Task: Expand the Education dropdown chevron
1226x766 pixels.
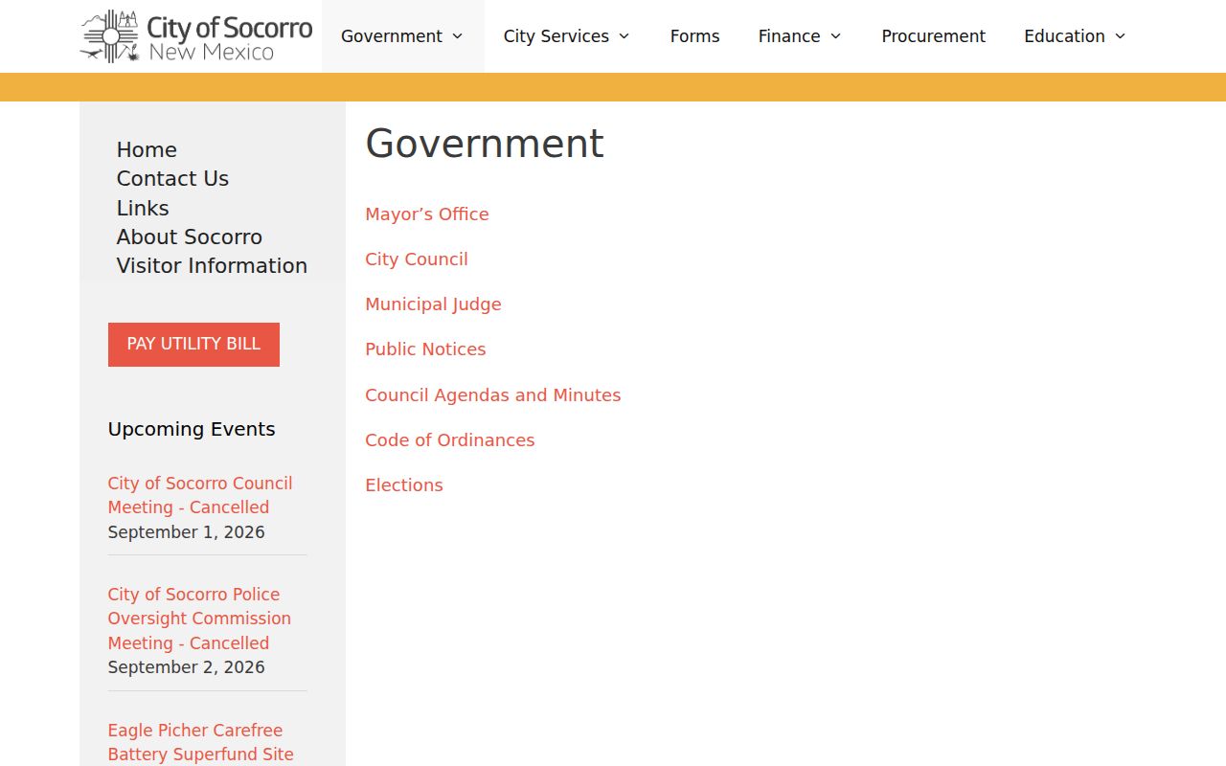Action: click(x=1121, y=36)
